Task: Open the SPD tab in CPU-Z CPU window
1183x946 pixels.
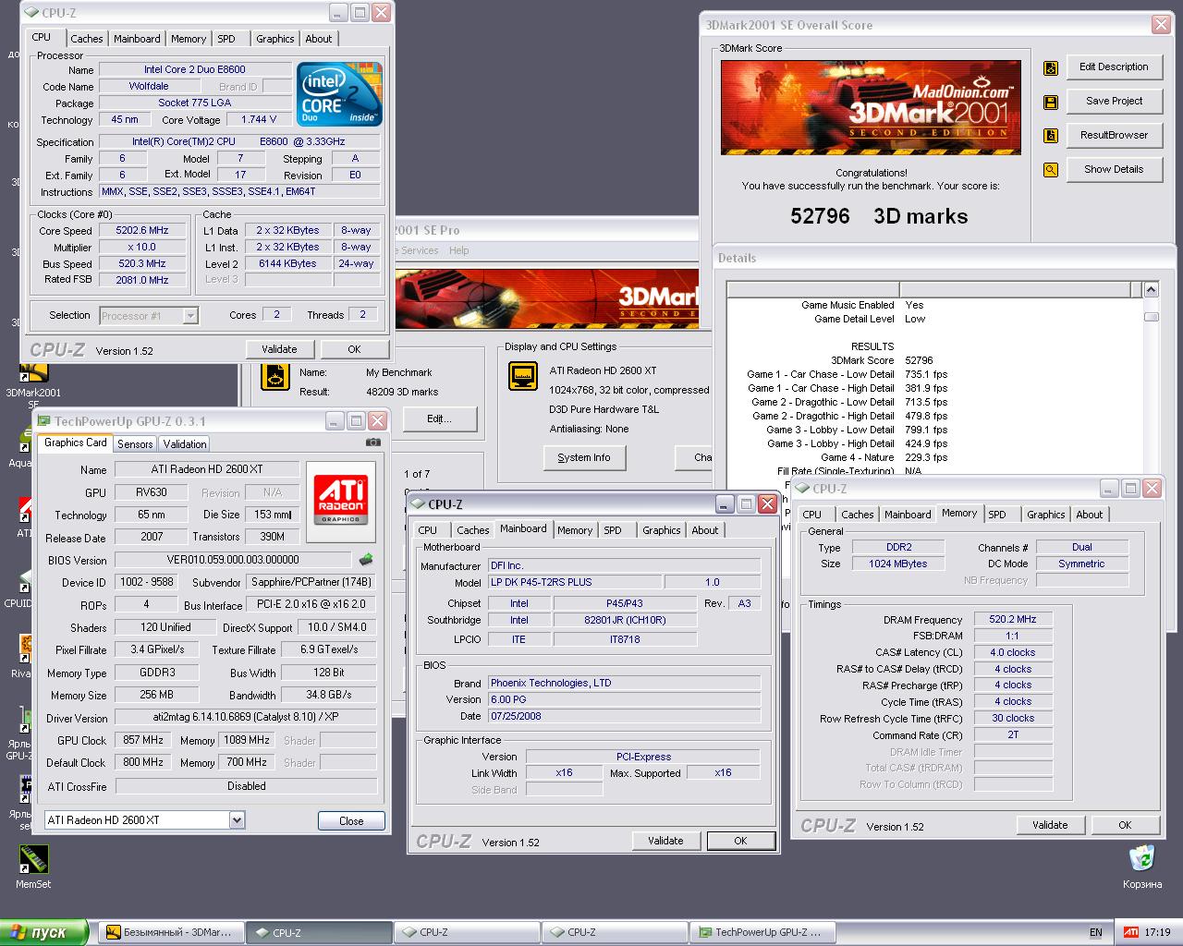Action: (x=226, y=39)
